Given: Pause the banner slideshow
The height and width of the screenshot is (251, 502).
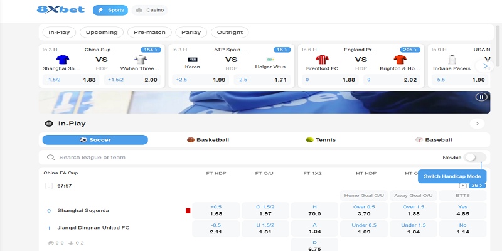Looking at the screenshot, I should point(481,97).
